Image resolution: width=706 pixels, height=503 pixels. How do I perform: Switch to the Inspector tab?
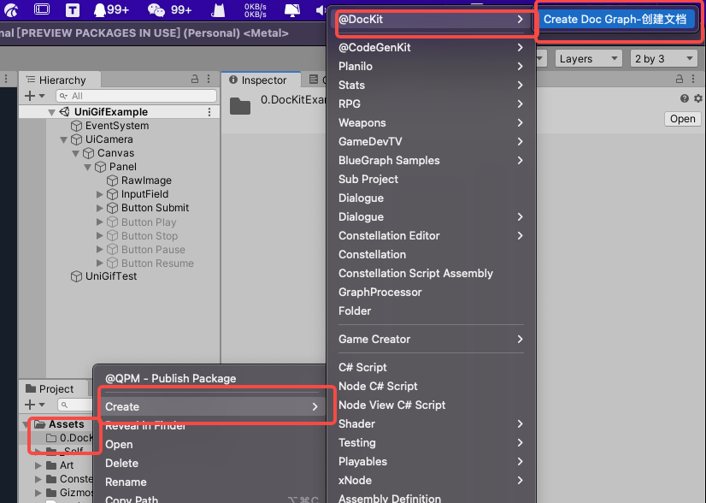(x=262, y=80)
